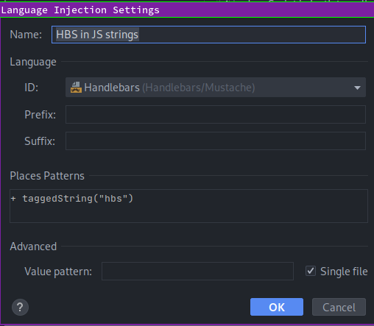
Task: Focus the Name input field
Action: pos(208,35)
